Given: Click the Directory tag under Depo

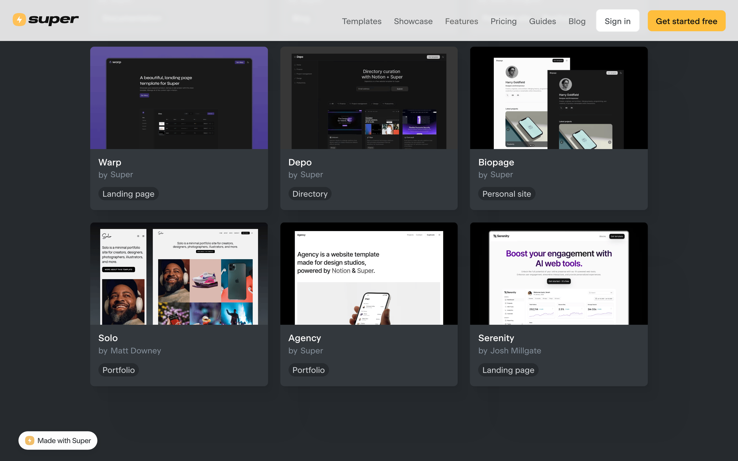Looking at the screenshot, I should (x=310, y=194).
